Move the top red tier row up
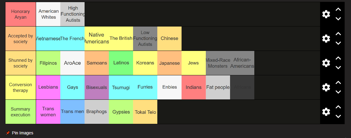The image size is (351, 138). 338,10
